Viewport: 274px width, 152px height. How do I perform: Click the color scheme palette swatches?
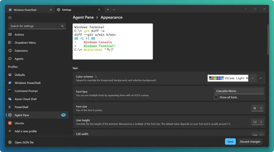pyautogui.click(x=216, y=78)
